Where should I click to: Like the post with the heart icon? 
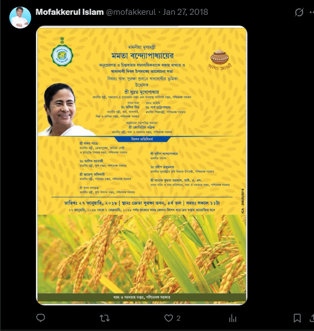click(168, 318)
